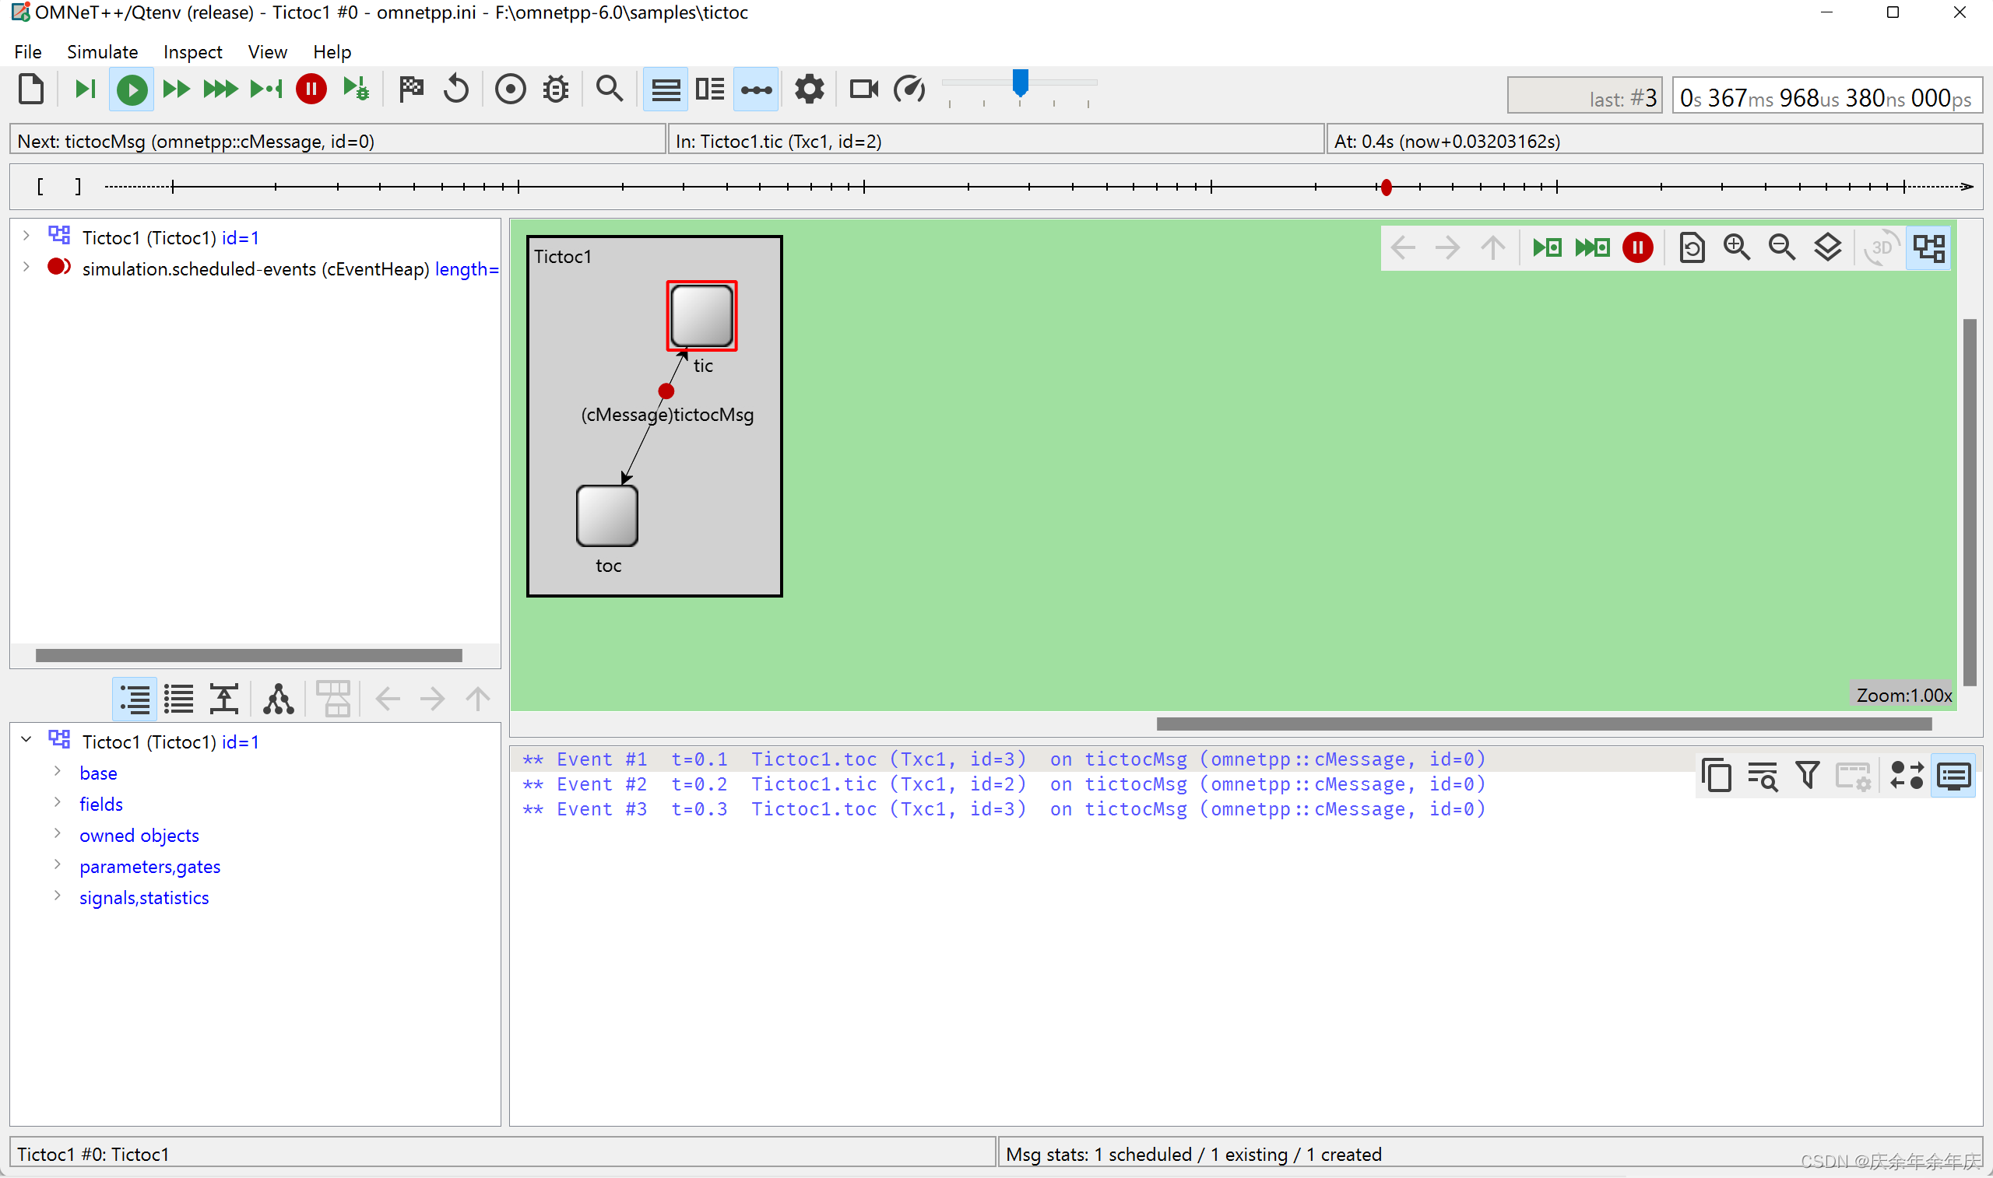Open the Inspect menu
Screen dimensions: 1993x1178
tap(192, 52)
